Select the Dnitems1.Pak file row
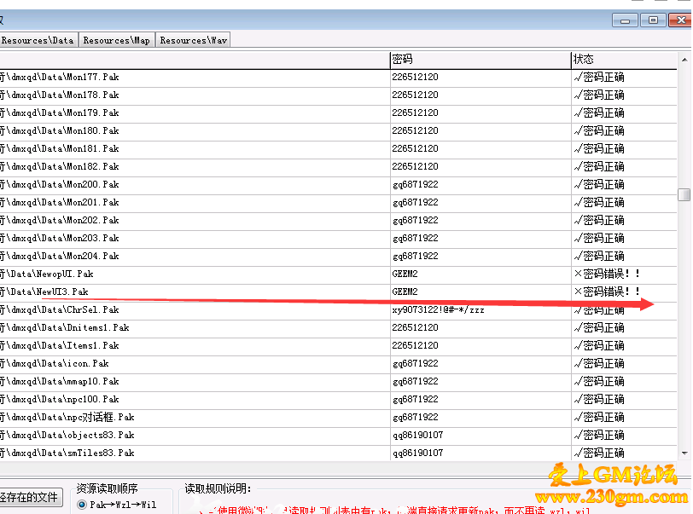 [x=338, y=327]
